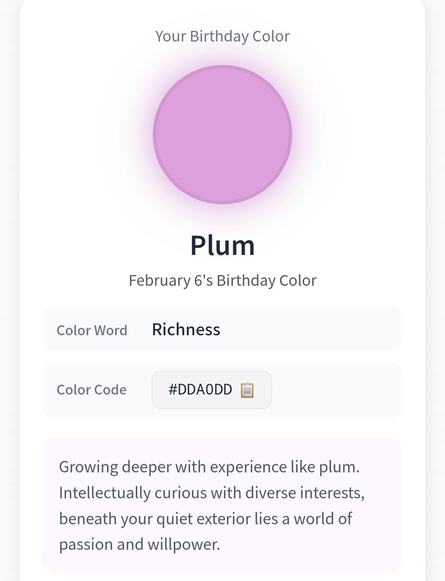Click the plum colored circle
This screenshot has height=581, width=445.
tap(222, 135)
